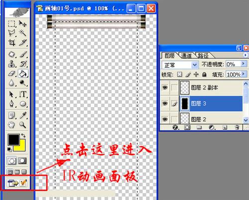This screenshot has width=249, height=200.
Task: Open the 不透明度 opacity slider arrow
Action: 244,64
